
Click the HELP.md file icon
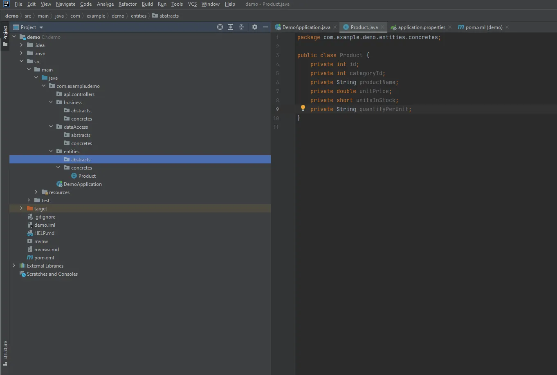click(x=30, y=233)
